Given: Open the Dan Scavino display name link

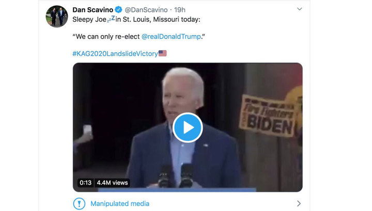Looking at the screenshot, I should pyautogui.click(x=92, y=10).
